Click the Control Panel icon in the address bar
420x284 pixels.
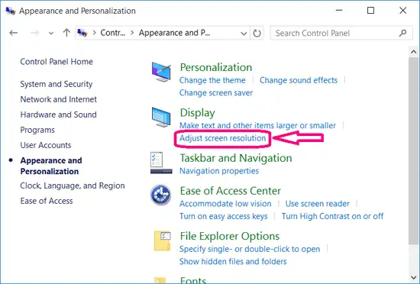[82, 33]
